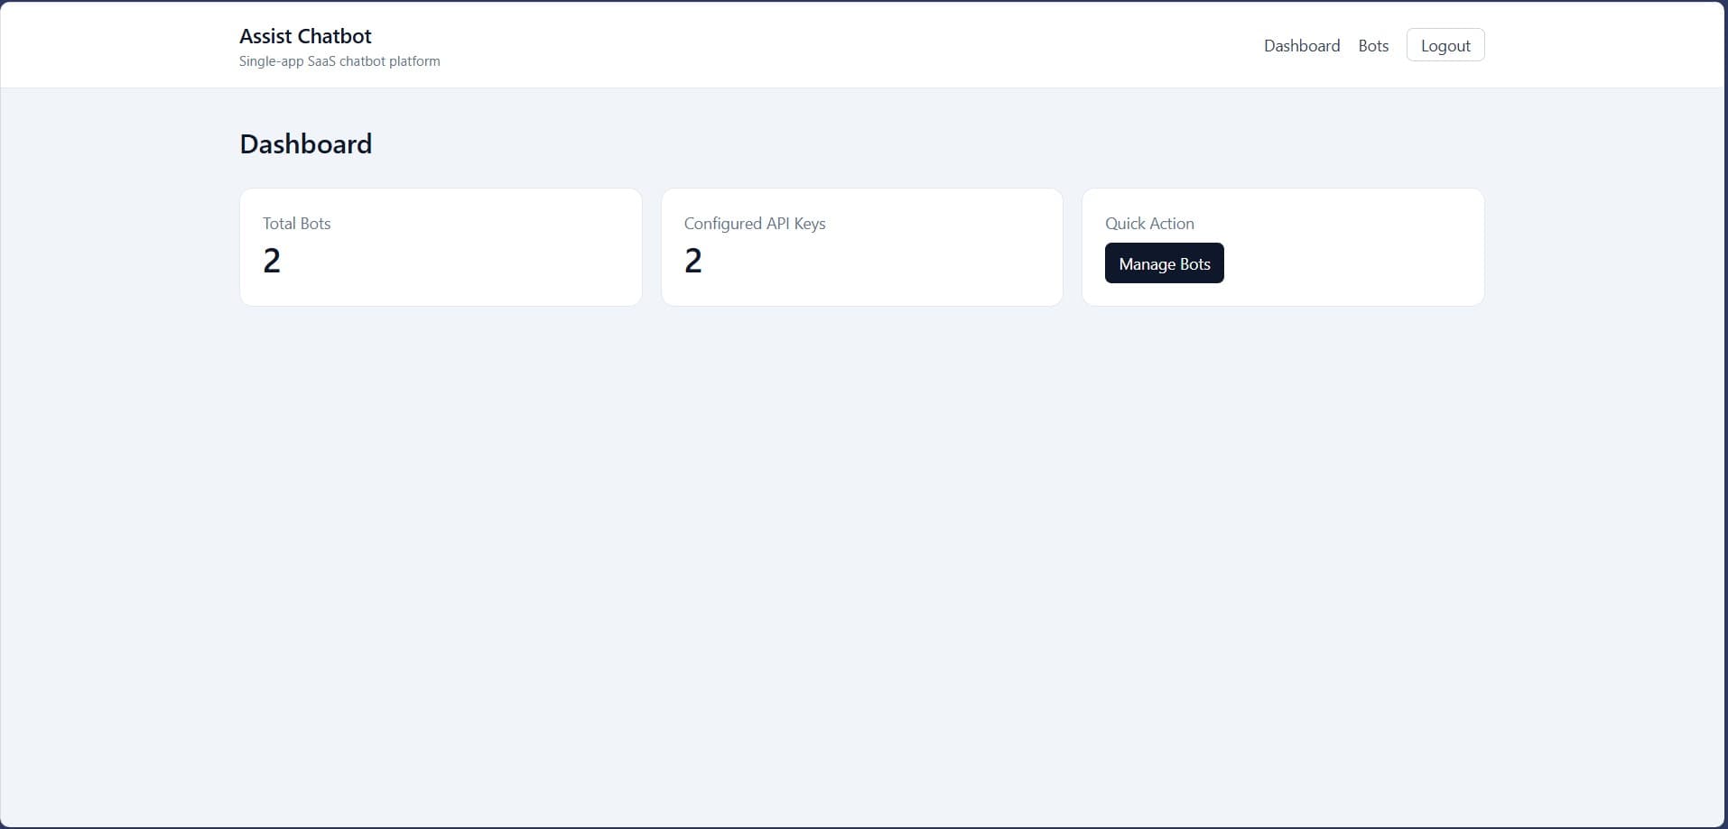
Task: Return to Dashboard via the header link
Action: 1302,45
